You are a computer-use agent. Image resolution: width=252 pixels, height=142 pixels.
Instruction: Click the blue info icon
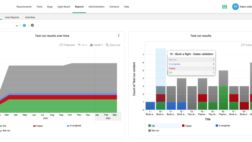[24, 25]
